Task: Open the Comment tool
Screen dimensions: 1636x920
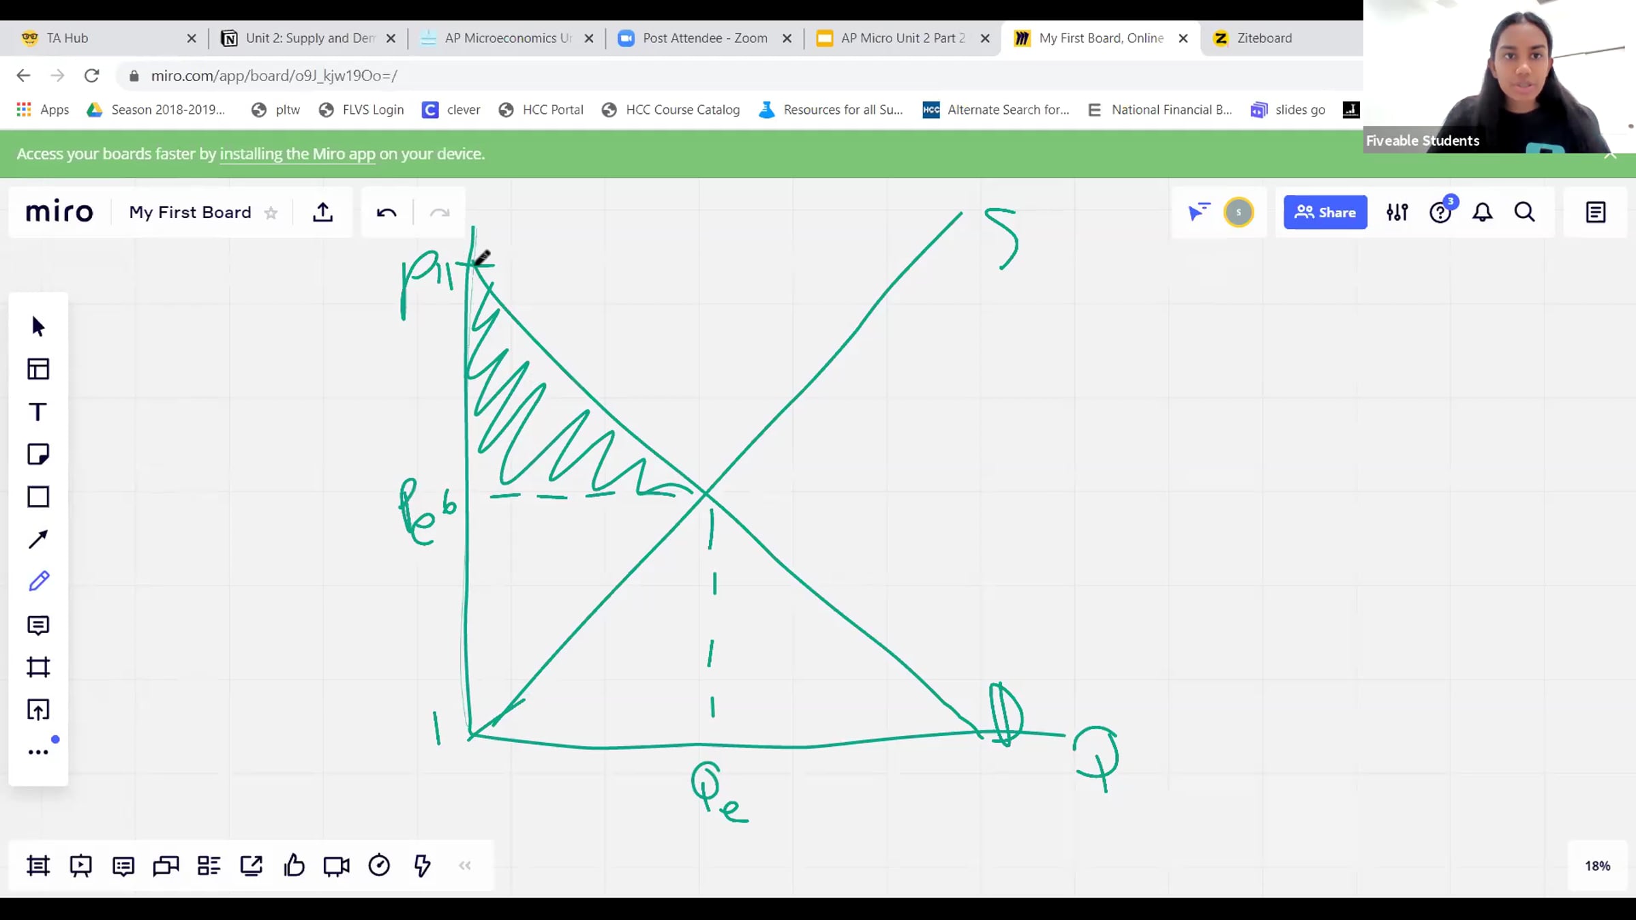Action: pos(38,625)
